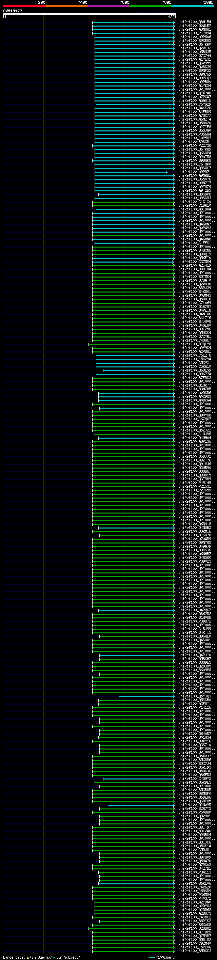Select the UniRef100_A7TDR9 label

[194, 932]
